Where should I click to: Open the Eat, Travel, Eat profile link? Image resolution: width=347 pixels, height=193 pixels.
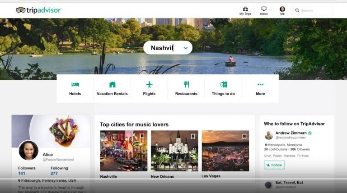click(289, 182)
